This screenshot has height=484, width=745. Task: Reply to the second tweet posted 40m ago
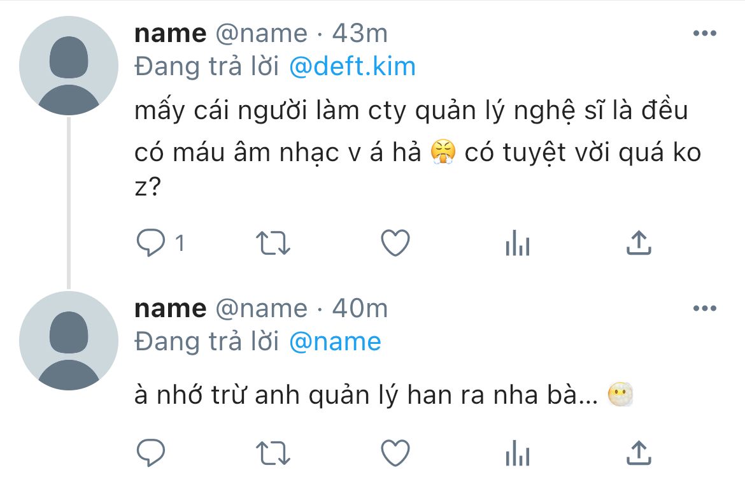[x=151, y=453]
